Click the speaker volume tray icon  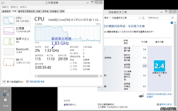[x=9, y=95]
